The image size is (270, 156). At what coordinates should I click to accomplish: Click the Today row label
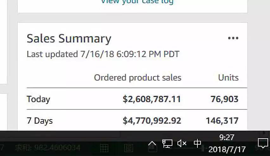click(38, 99)
